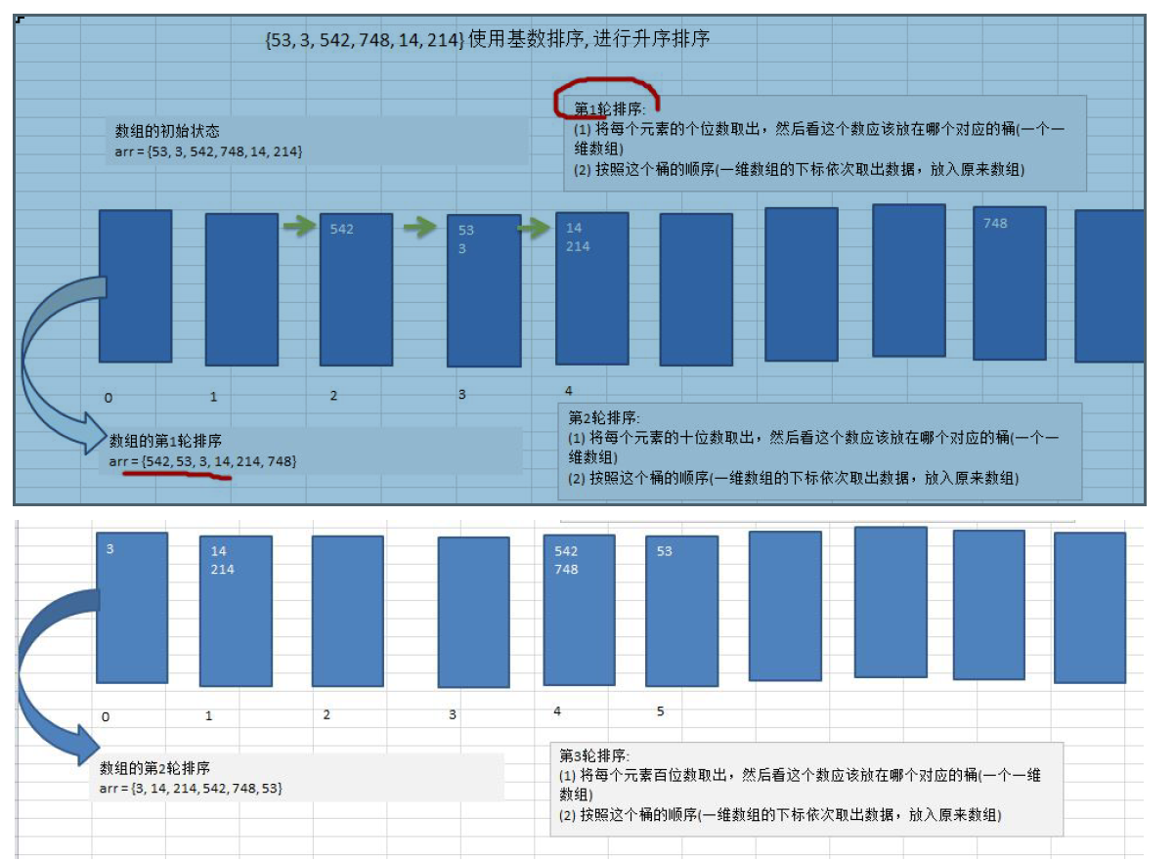Click label 4 under the upper bucket row
The image size is (1175, 861).
(x=569, y=391)
